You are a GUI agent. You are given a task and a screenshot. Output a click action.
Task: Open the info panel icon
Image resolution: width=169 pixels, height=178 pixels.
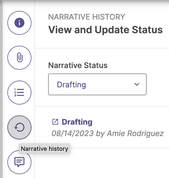coord(19,23)
